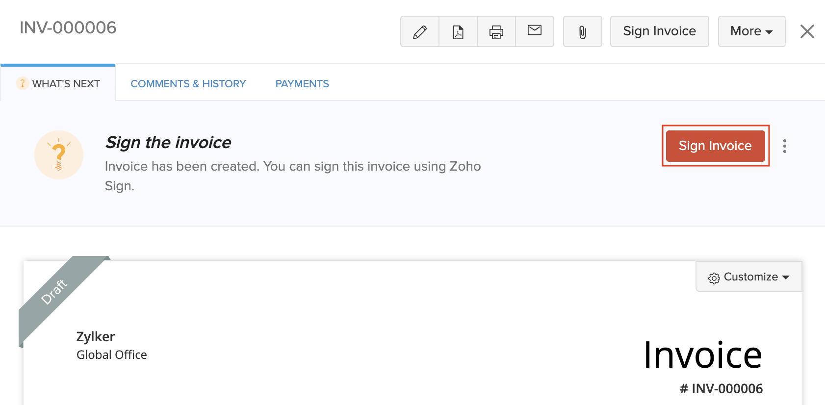825x405 pixels.
Task: Click the question mark icon on What's Next
Action: pyautogui.click(x=22, y=83)
